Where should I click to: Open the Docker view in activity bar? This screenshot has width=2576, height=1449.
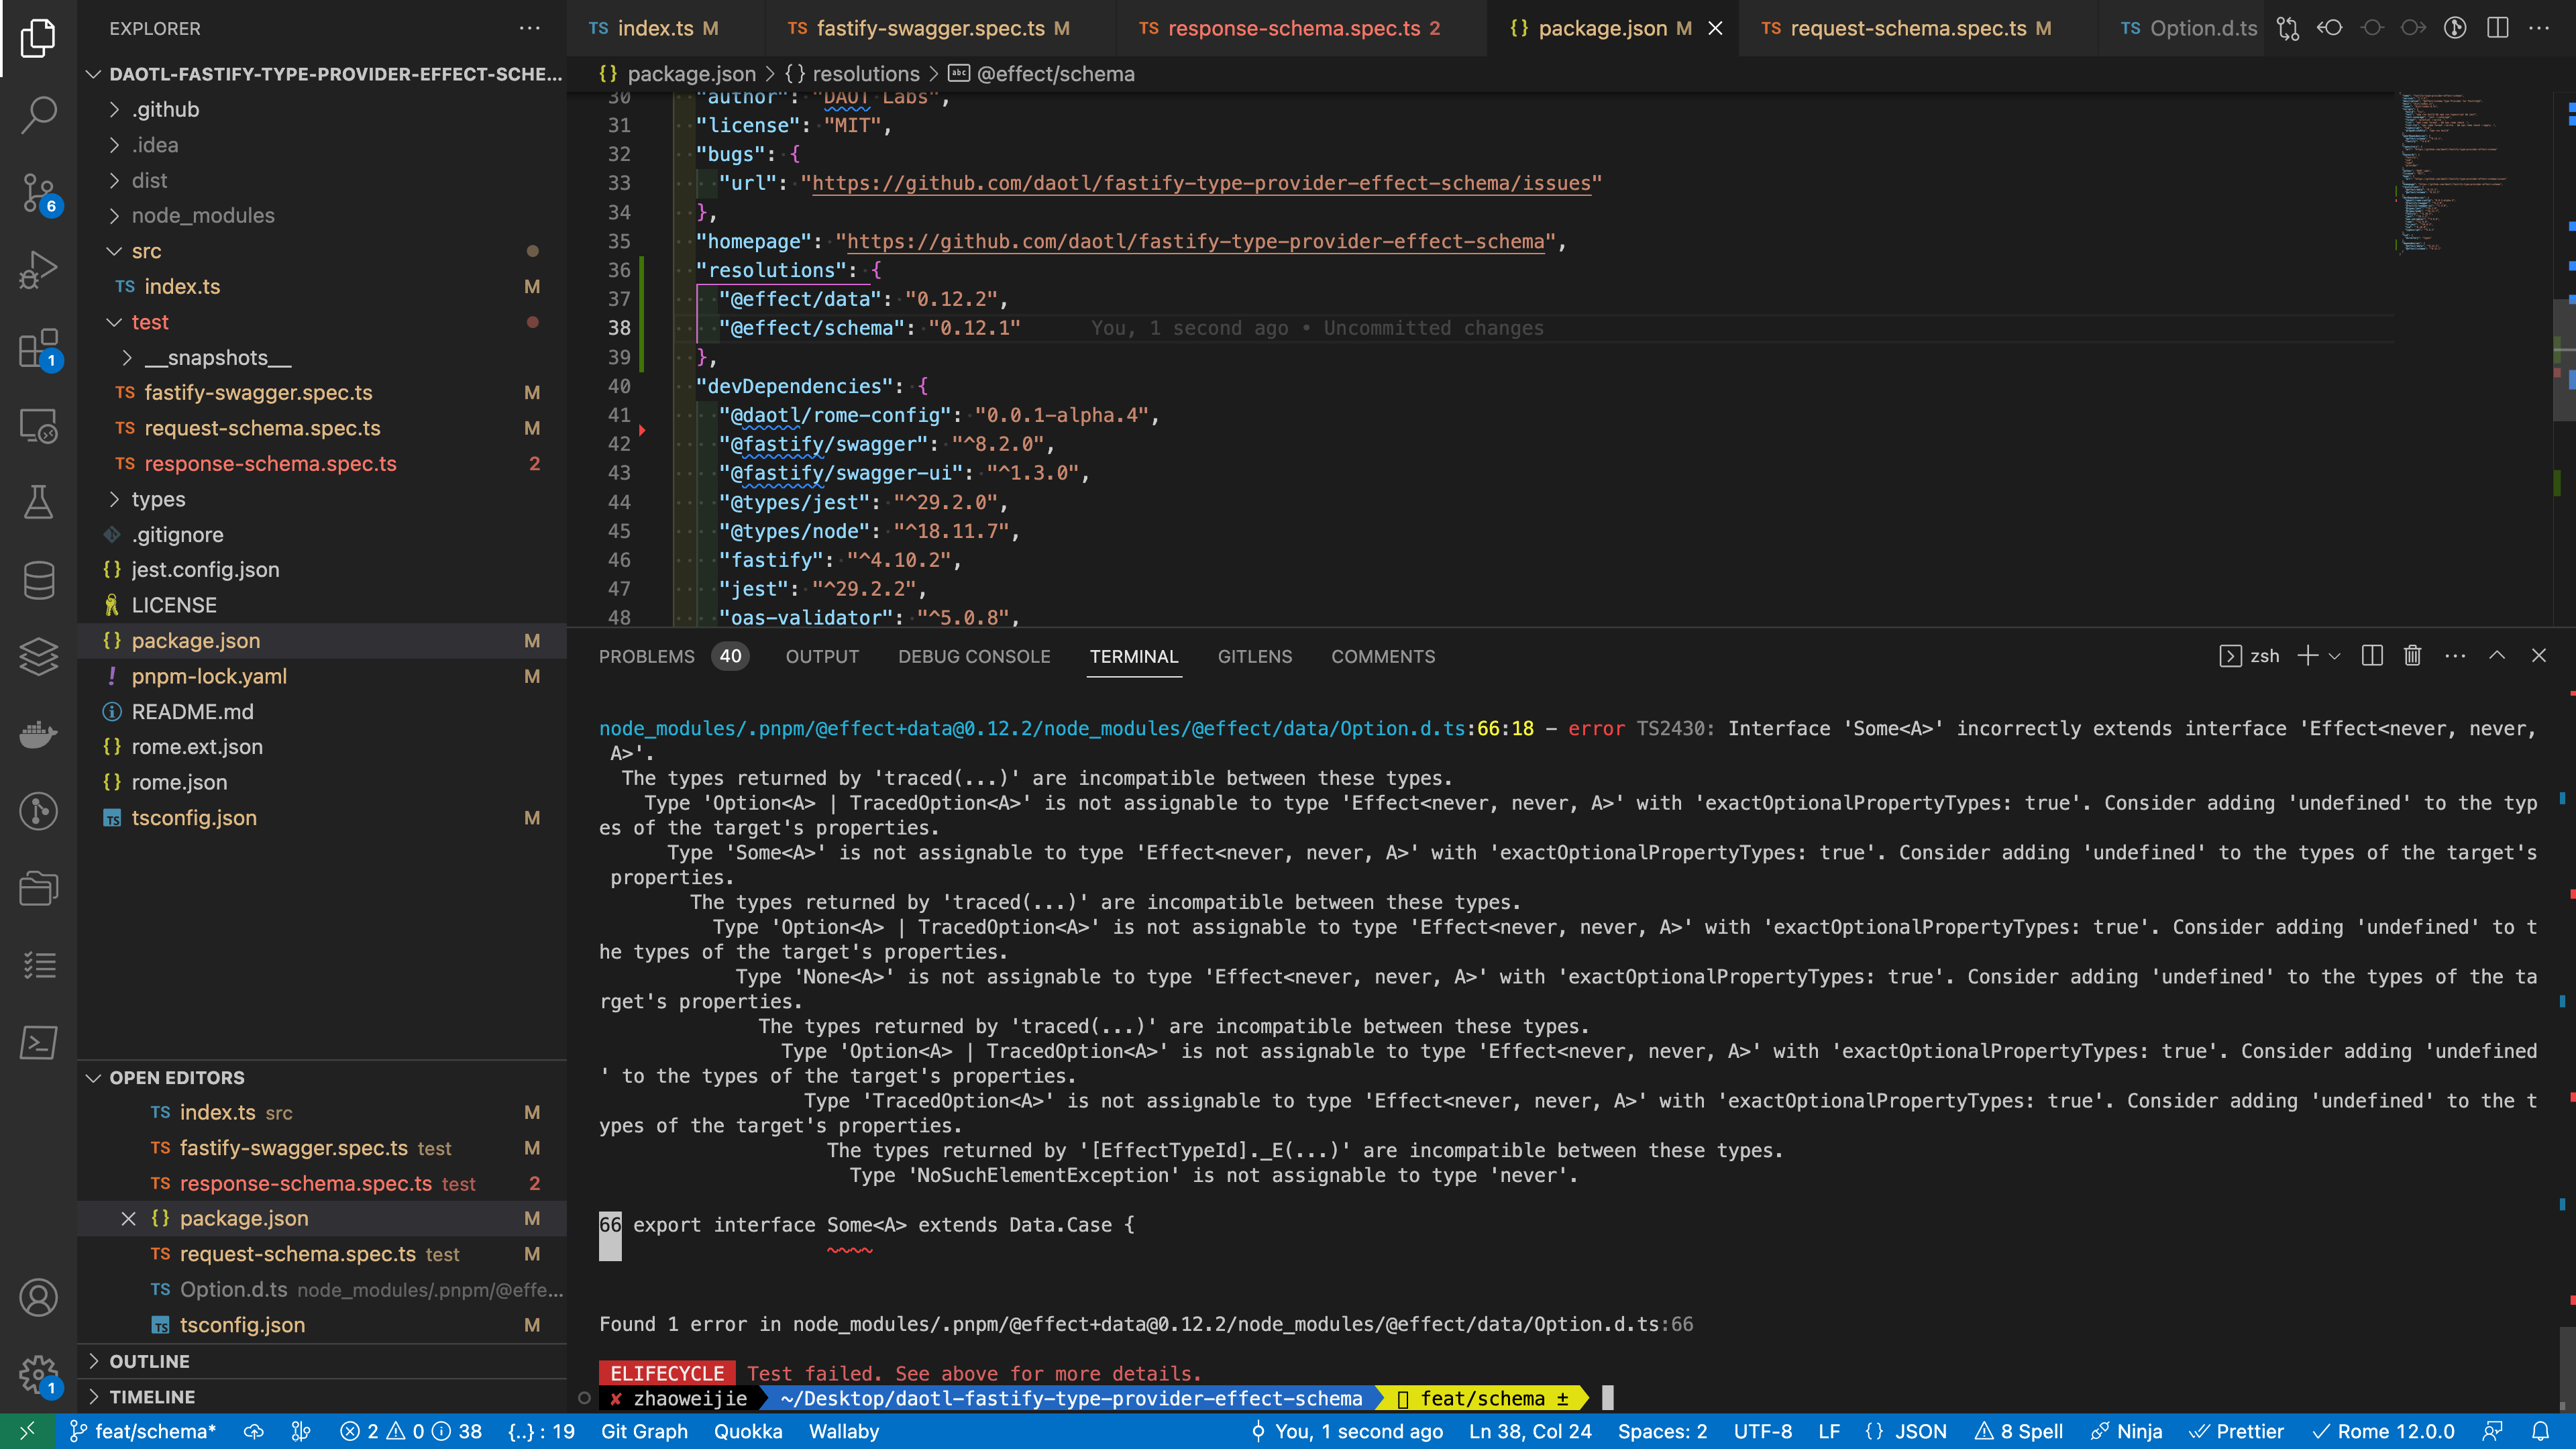(38, 735)
